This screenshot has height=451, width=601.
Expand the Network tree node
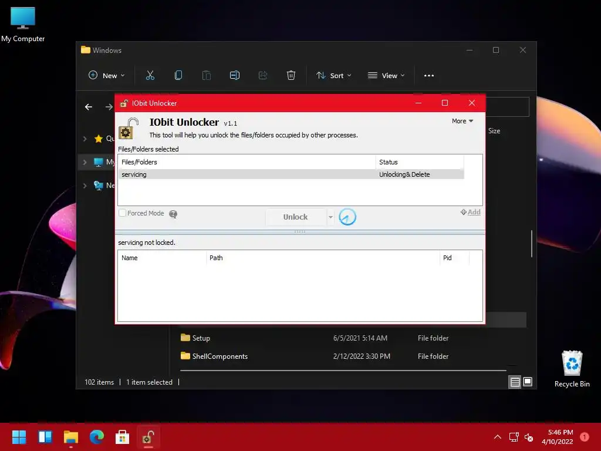tap(85, 186)
